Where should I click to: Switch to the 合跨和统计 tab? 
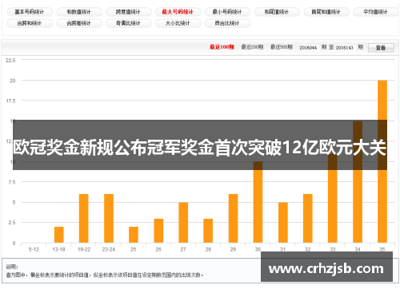[x=30, y=23]
